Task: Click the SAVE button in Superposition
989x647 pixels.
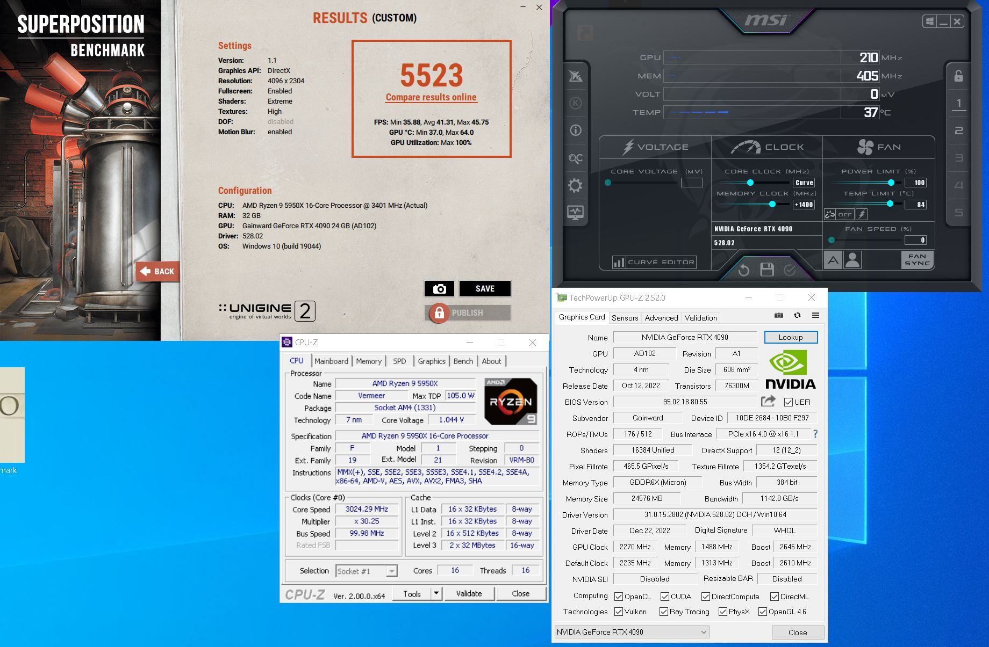Action: [x=485, y=289]
